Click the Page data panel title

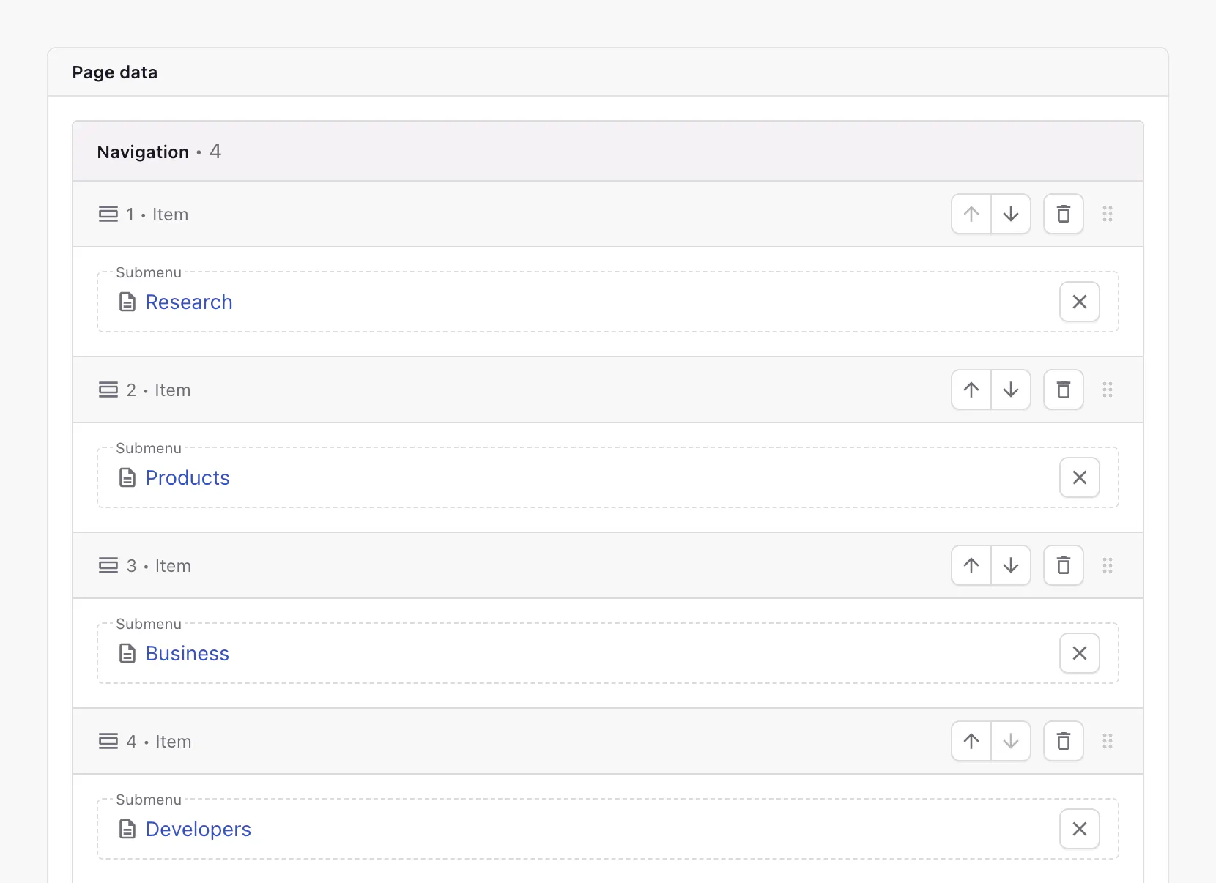coord(115,72)
